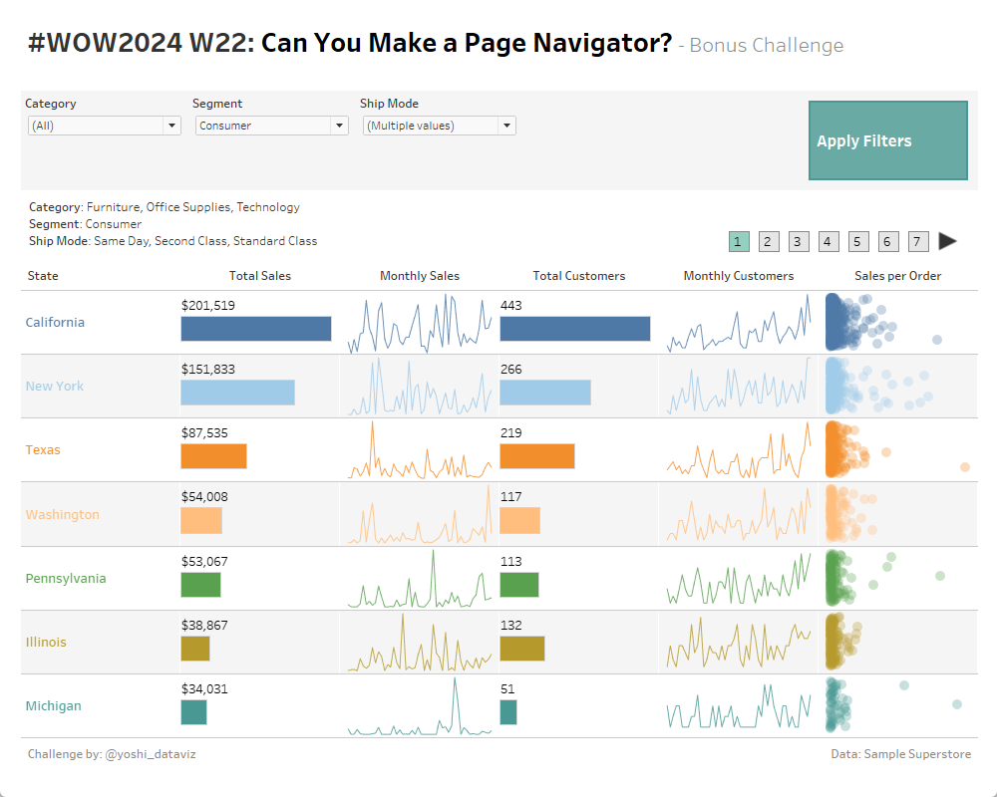The image size is (997, 797).
Task: Select California's Total Sales bar
Action: [255, 329]
